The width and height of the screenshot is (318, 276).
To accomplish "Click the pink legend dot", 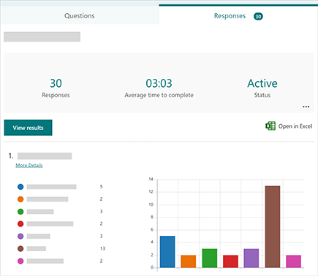I will coord(20,261).
